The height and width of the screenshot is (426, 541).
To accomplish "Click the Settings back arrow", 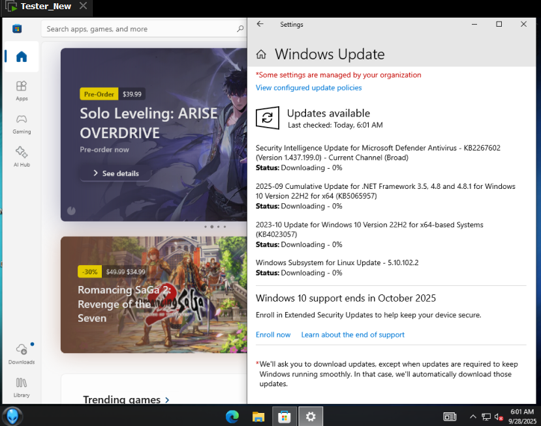I will point(260,24).
